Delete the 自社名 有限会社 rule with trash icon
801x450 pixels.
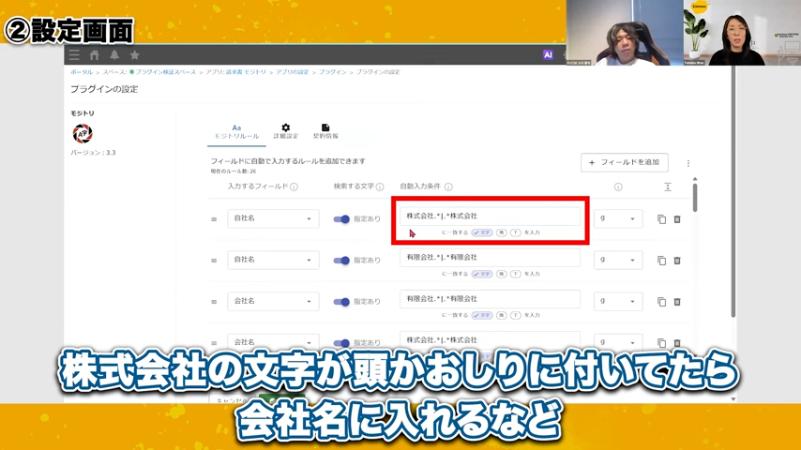point(677,261)
